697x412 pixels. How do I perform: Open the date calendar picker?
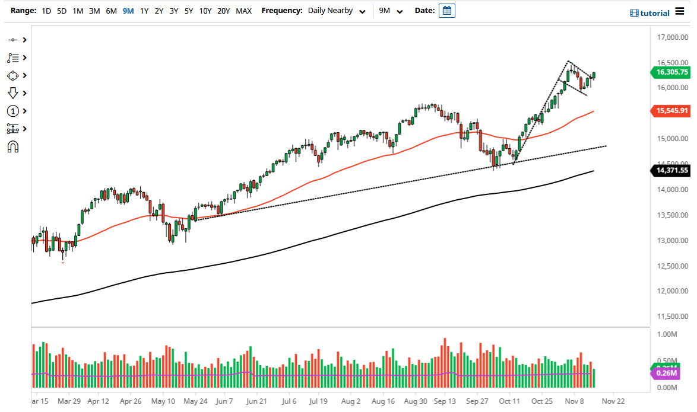pos(446,10)
